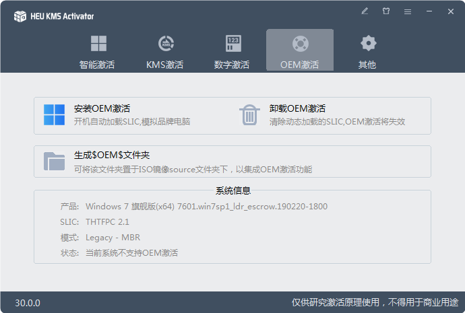Click the HEU KMS Activator cube logo
Viewport: 465px width, 313px height.
[x=20, y=16]
